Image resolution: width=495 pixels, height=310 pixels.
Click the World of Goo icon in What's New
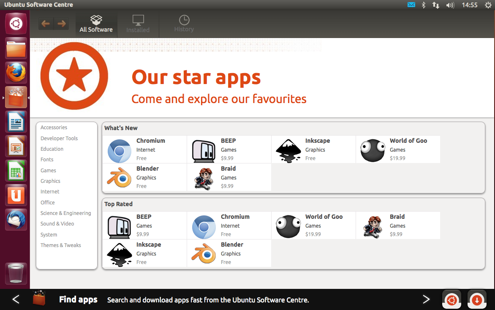[373, 150]
